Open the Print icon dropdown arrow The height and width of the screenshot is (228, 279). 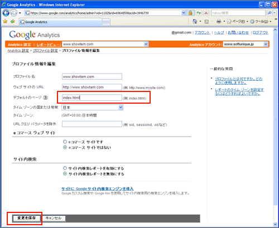click(x=224, y=22)
